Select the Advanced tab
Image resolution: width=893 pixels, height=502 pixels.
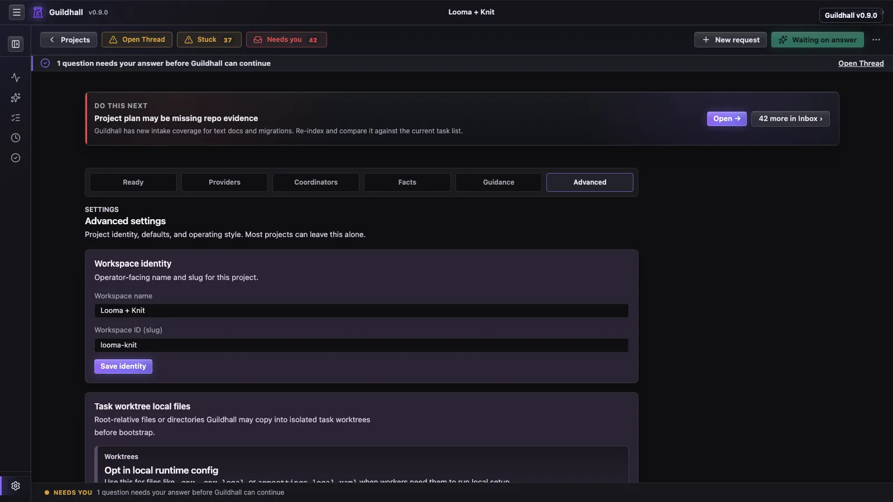pos(590,182)
